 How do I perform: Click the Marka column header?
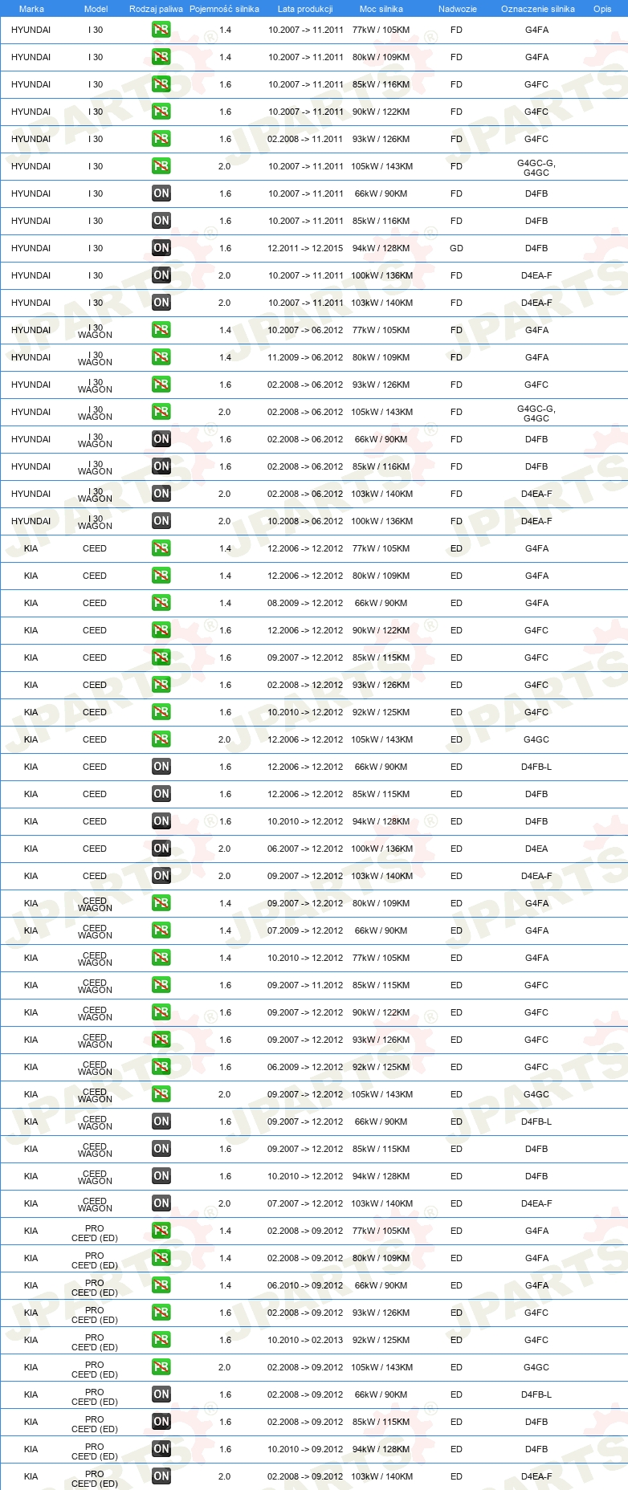coord(31,9)
